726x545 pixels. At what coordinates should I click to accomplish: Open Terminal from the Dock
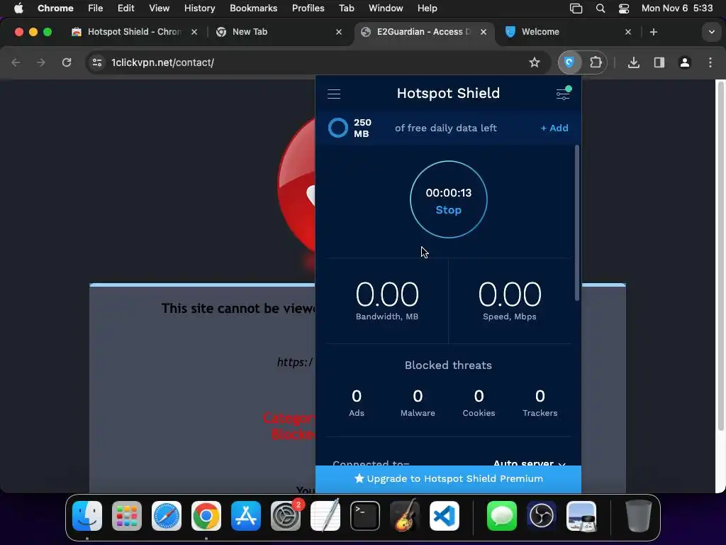tap(365, 516)
